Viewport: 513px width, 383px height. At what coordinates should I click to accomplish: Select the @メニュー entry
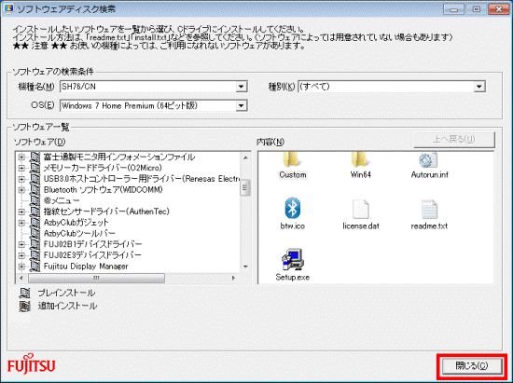click(62, 200)
